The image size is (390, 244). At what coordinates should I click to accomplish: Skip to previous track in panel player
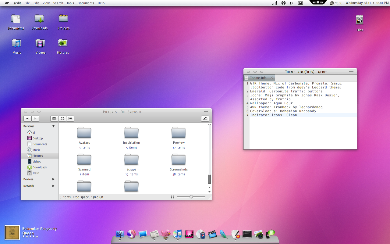[x=314, y=2]
